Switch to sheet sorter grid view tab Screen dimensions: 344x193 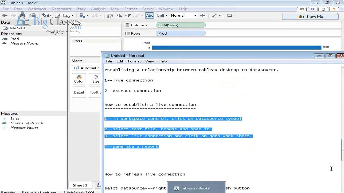pos(313,9)
